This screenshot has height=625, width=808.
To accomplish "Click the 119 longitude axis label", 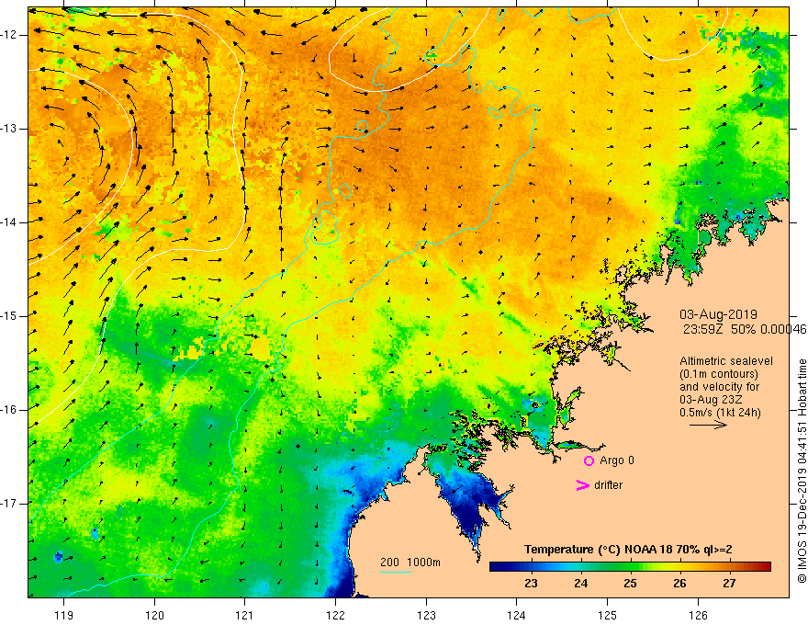I will coord(64,615).
